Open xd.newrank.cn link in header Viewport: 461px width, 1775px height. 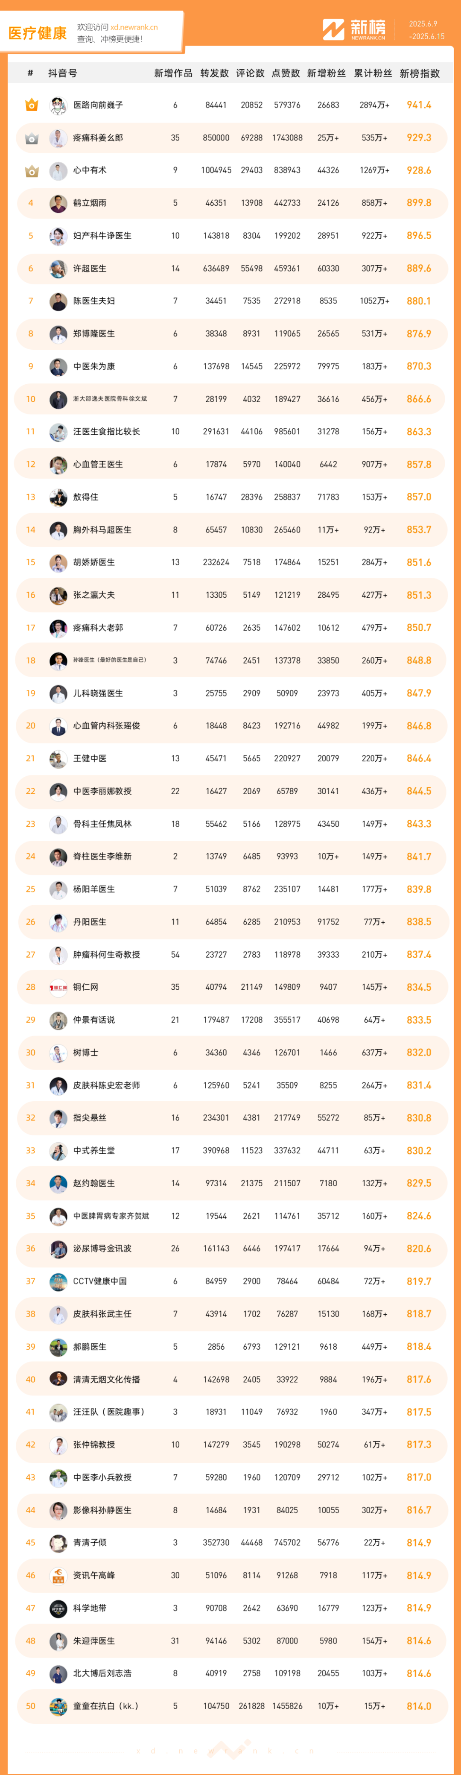[134, 28]
